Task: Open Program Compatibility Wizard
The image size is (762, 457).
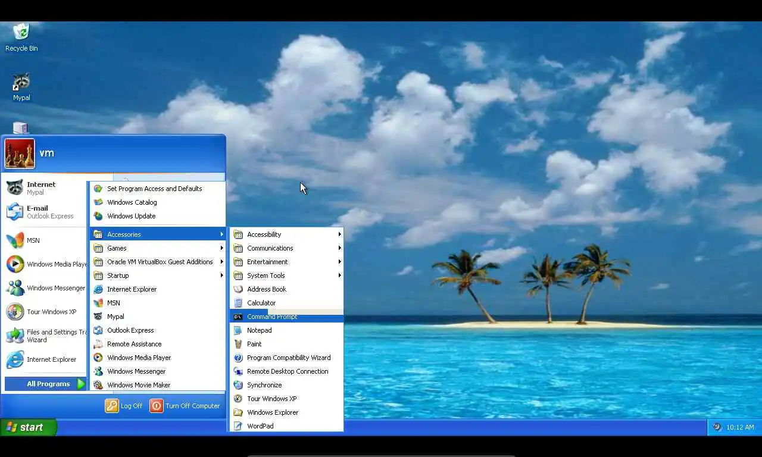Action: [x=287, y=358]
